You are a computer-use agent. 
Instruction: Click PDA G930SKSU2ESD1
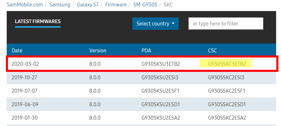(160, 104)
